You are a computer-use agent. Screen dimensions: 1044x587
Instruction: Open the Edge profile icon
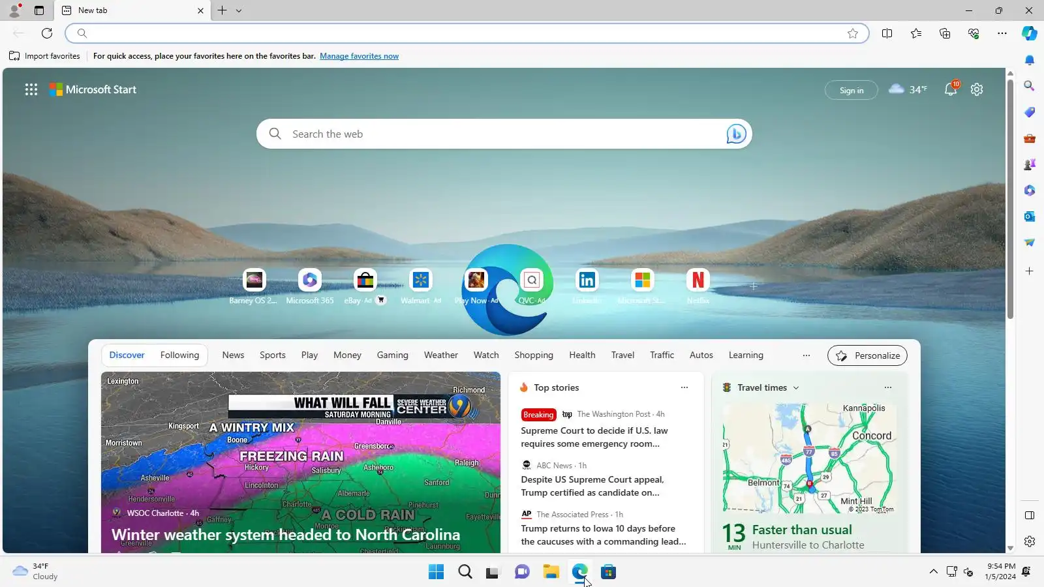tap(14, 10)
